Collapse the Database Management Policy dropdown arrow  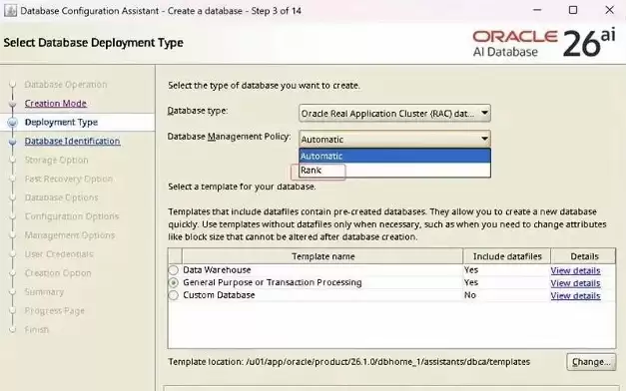pyautogui.click(x=484, y=139)
